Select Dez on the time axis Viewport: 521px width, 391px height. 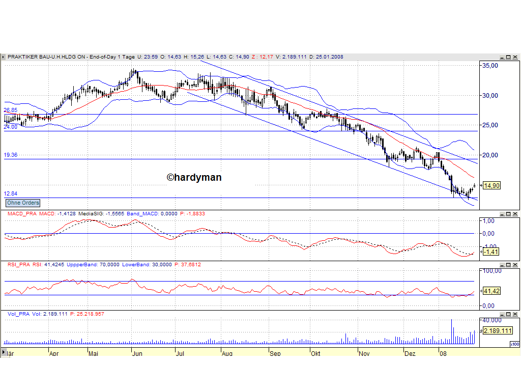point(410,353)
